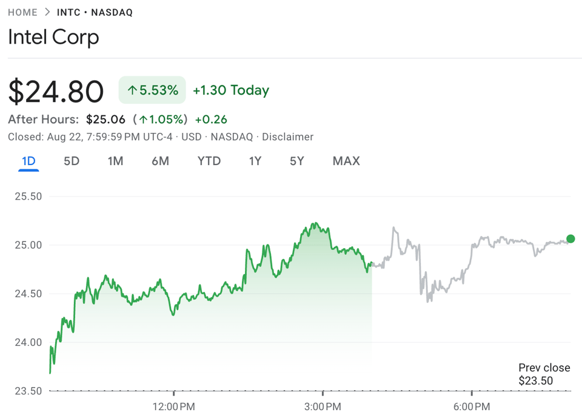Click the Intel Corp page title
Viewport: 582px width, 418px height.
53,38
